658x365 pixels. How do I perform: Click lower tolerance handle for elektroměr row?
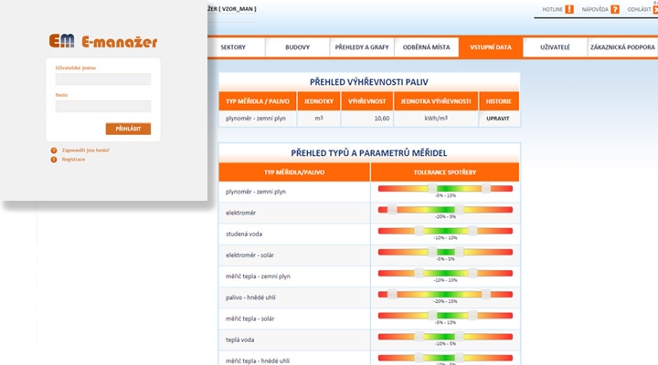click(x=393, y=210)
